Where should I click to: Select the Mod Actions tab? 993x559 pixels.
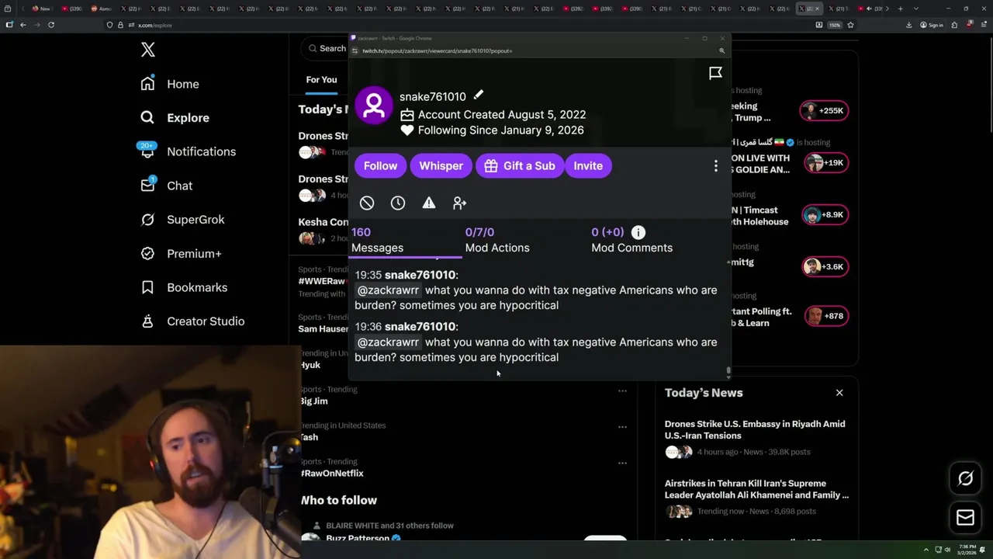coord(497,240)
